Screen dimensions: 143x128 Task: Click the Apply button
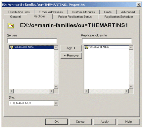pyautogui.click(x=105, y=122)
